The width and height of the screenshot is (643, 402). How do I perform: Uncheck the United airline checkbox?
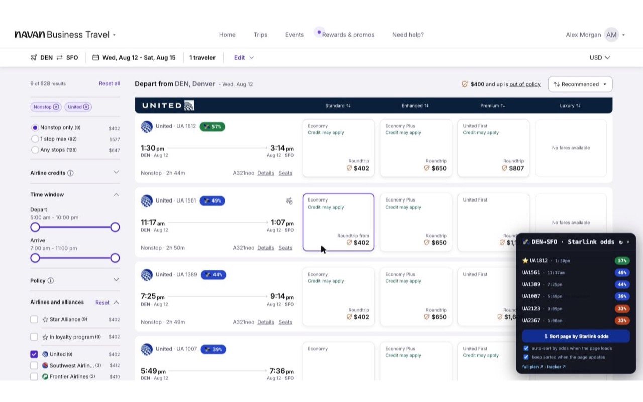point(34,354)
